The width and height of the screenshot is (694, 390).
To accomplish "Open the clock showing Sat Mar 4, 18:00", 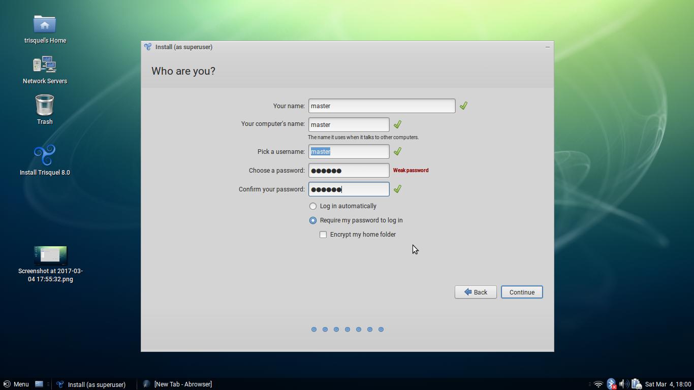I will [668, 384].
